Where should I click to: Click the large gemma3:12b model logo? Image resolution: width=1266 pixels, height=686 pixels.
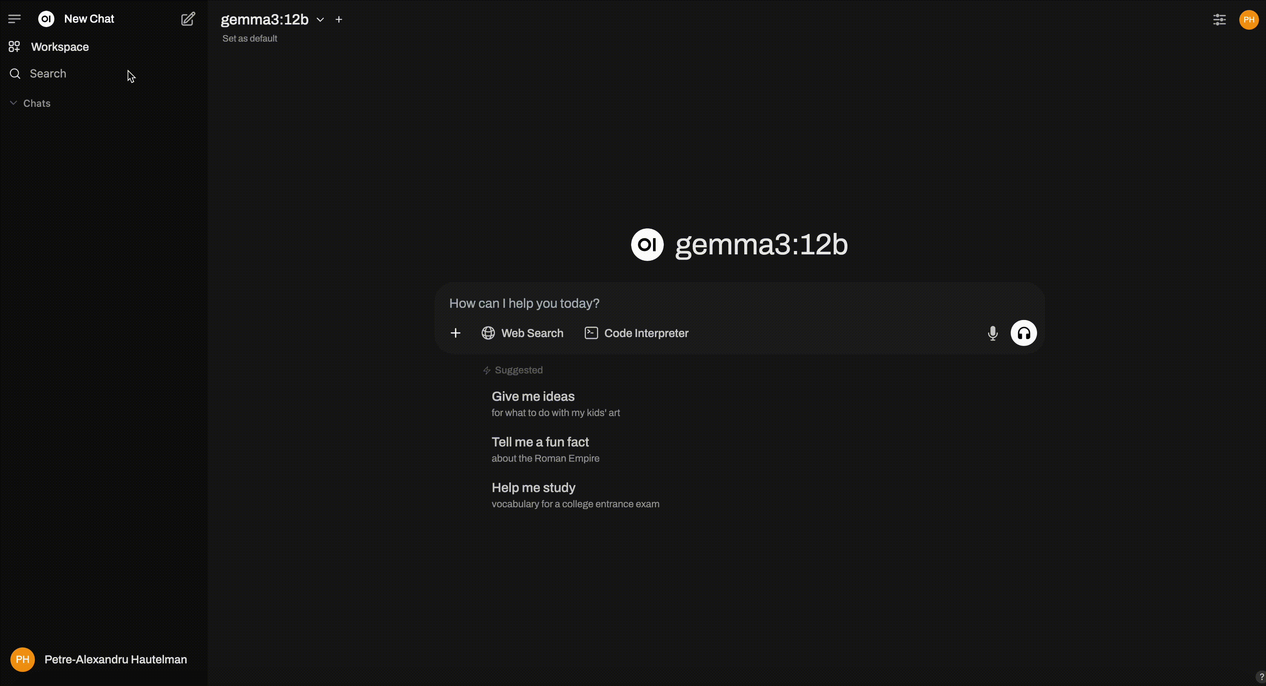tap(647, 244)
